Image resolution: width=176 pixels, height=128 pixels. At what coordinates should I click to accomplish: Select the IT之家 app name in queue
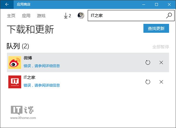click(x=29, y=77)
